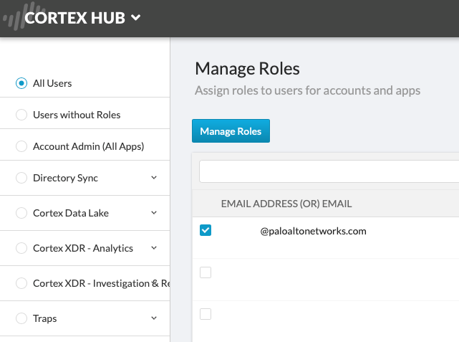Open the Cortex Hub dropdown arrow
The image size is (459, 342).
click(x=136, y=19)
